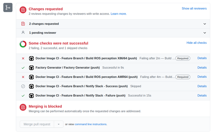Image resolution: width=215 pixels, height=133 pixels.
Task: Click the Successful in 9s status text
Action: 113,68
